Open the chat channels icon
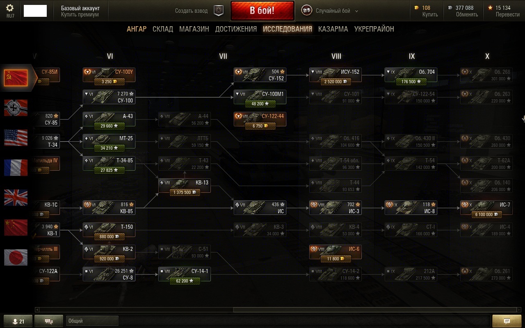The width and height of the screenshot is (525, 328). click(x=49, y=321)
